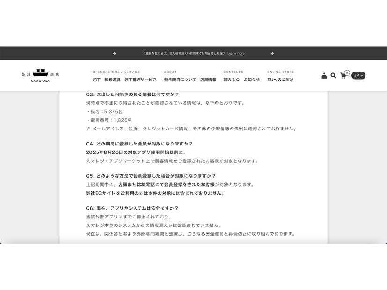This screenshot has height=290, width=387.
Task: Open the 包丁研ぎサービス menu entry
Action: coord(141,80)
